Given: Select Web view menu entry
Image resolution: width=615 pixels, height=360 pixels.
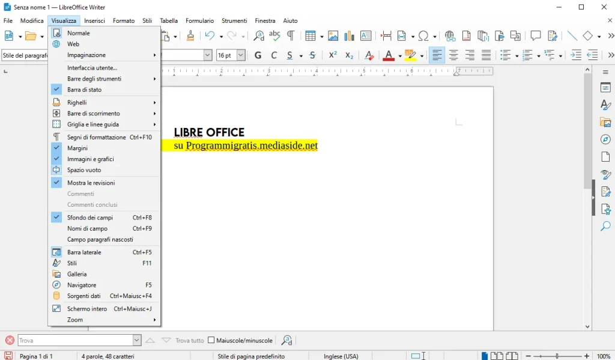Looking at the screenshot, I should point(104,44).
